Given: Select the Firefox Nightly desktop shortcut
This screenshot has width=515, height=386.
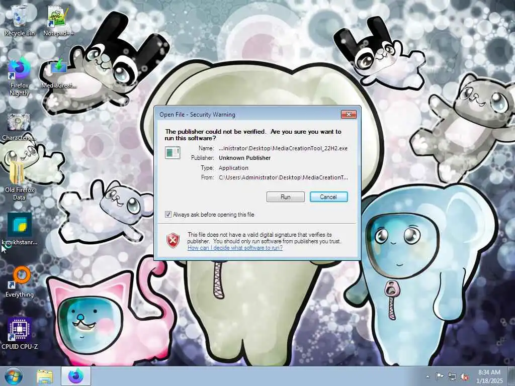Looking at the screenshot, I should coord(20,77).
